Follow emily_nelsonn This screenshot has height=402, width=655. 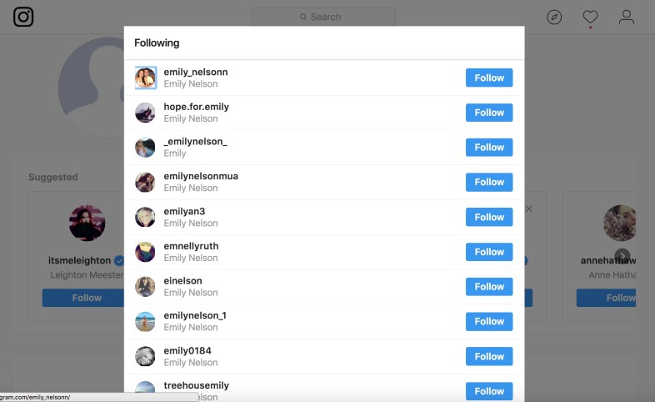point(489,78)
